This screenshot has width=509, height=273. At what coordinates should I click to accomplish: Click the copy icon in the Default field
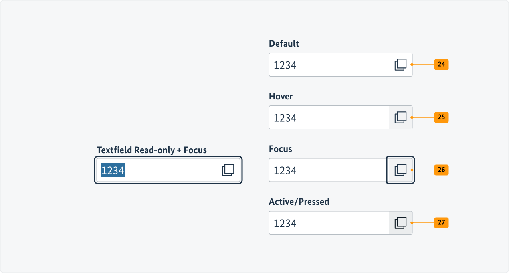400,65
